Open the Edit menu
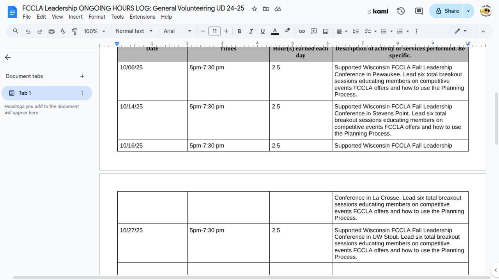 [x=41, y=17]
